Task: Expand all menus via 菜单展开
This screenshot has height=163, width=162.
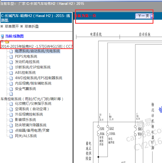Action: click(x=12, y=26)
